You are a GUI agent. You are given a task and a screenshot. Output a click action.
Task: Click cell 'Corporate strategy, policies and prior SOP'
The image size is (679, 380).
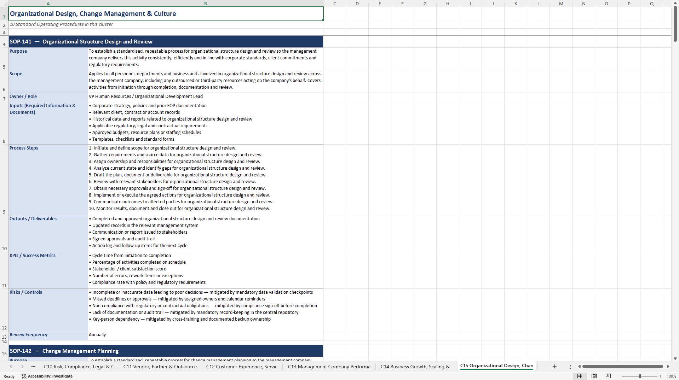206,123
